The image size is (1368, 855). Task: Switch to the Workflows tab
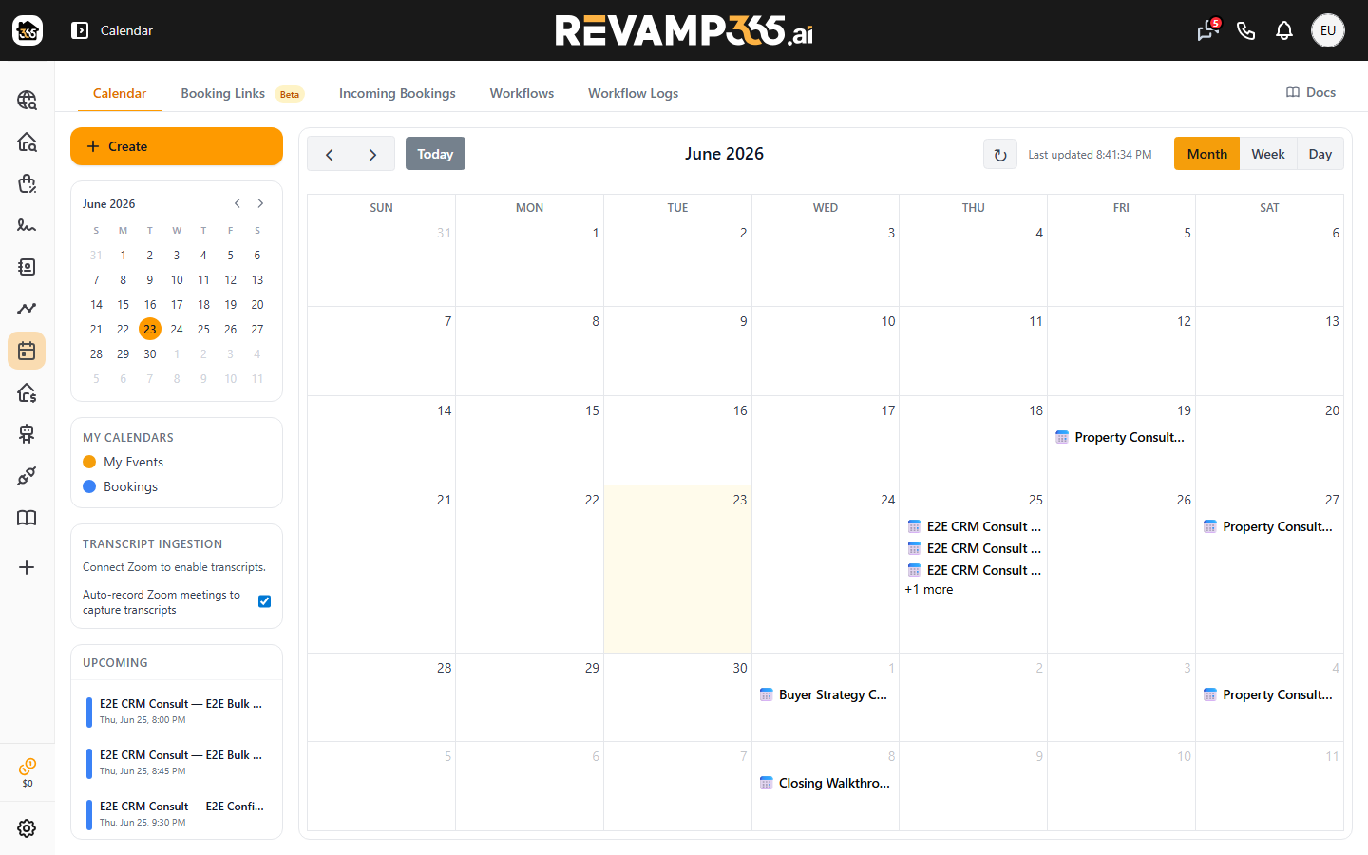pyautogui.click(x=522, y=93)
